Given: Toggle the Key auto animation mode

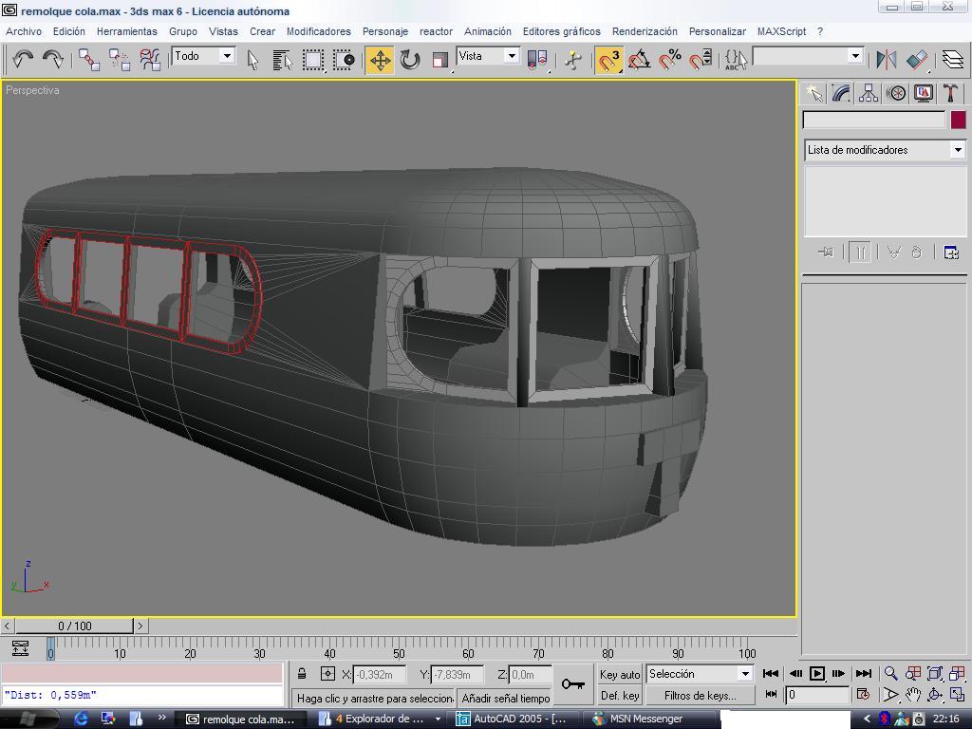Looking at the screenshot, I should (x=620, y=674).
